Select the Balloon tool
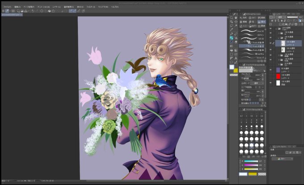Image resolution: width=304 pixels, height=185 pixels. click(x=232, y=62)
